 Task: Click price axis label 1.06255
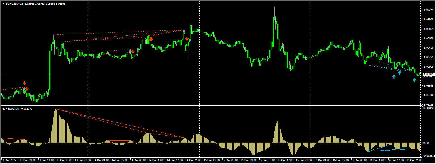coord(429,57)
